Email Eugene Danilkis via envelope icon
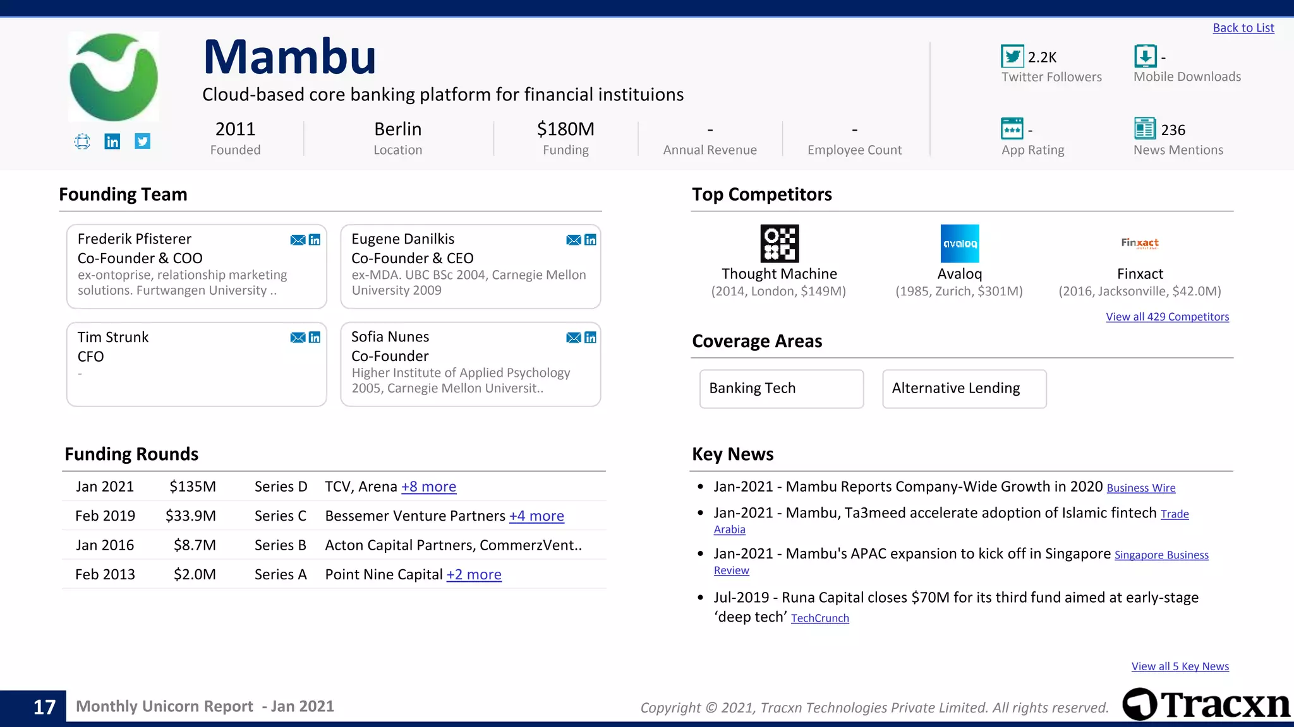The width and height of the screenshot is (1294, 727). [x=574, y=240]
